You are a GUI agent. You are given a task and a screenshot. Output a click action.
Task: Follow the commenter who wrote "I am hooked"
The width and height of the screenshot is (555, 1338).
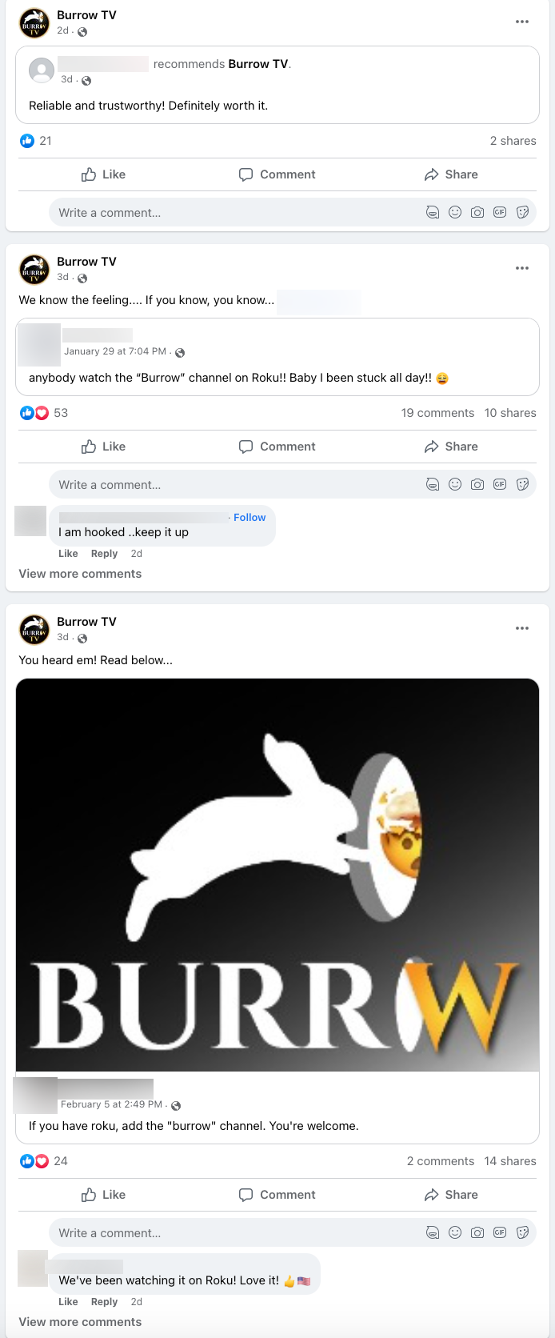pyautogui.click(x=250, y=518)
